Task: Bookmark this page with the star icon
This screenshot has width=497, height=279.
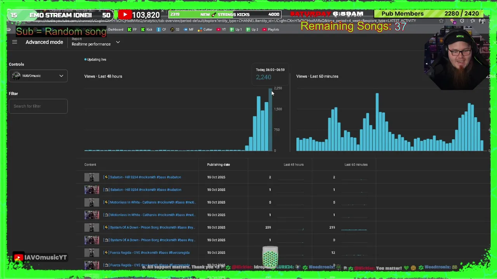Action: [441, 21]
